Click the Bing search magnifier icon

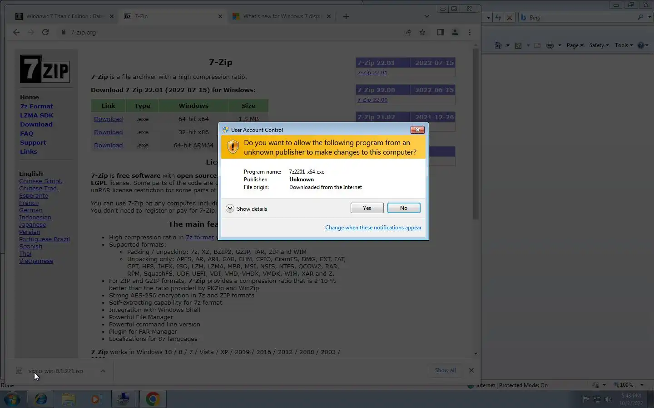click(x=640, y=17)
